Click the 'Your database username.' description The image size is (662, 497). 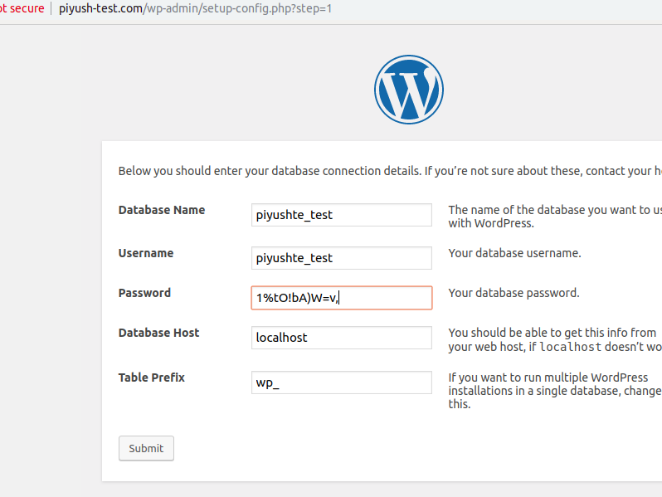(514, 253)
